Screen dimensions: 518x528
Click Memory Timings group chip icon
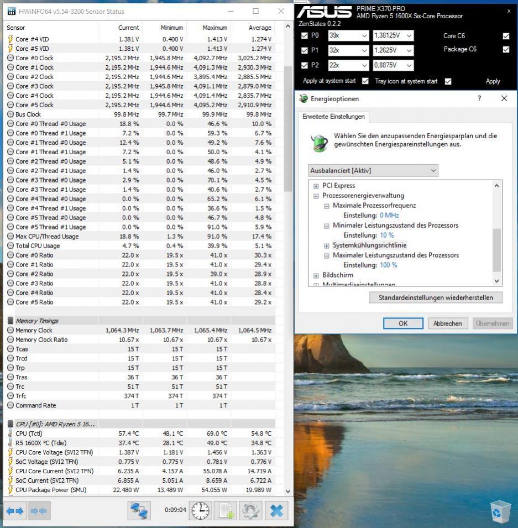pos(11,321)
